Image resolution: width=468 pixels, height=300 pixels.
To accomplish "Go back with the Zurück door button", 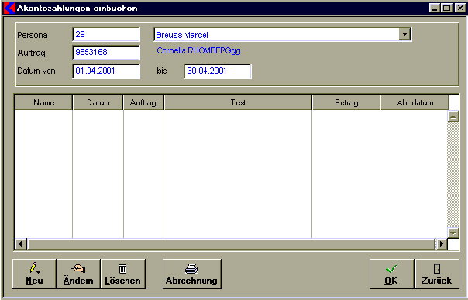I will pos(437,274).
